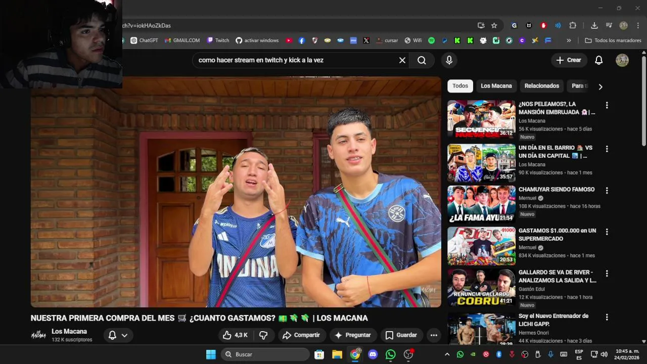Dislike the video with thumbs down

[263, 335]
